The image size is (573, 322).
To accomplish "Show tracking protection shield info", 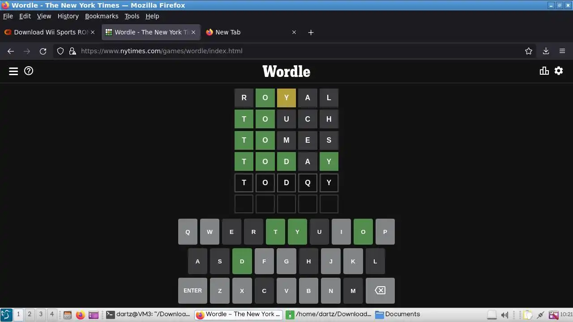I will point(60,51).
